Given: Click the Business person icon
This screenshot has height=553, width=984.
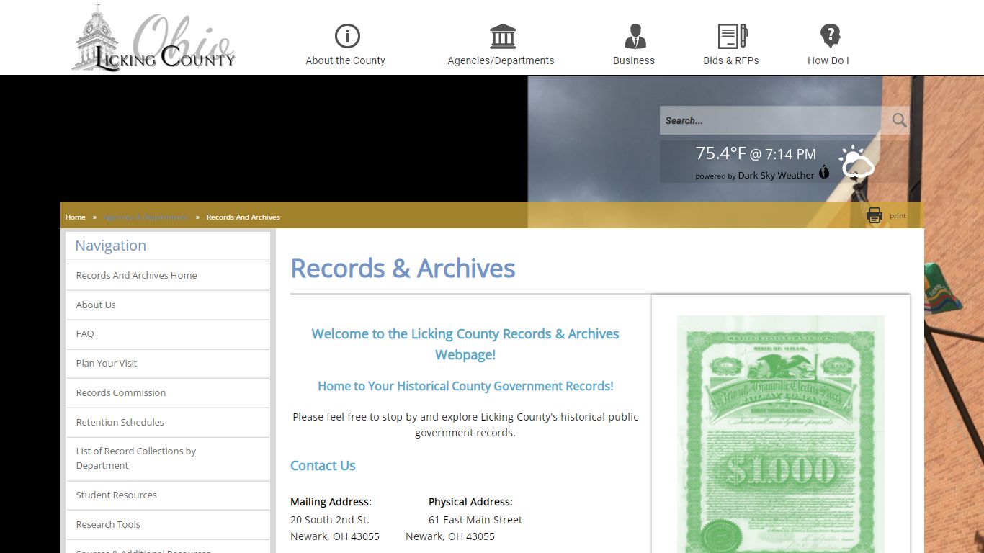Looking at the screenshot, I should [x=635, y=36].
